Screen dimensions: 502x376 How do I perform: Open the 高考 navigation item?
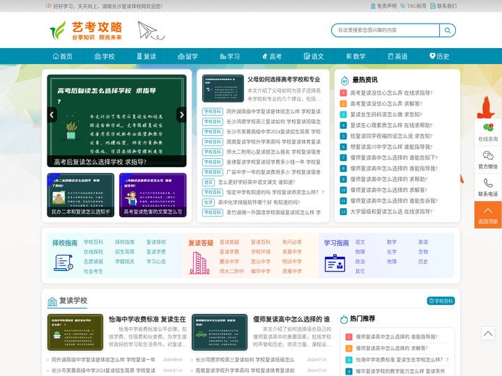(x=272, y=56)
